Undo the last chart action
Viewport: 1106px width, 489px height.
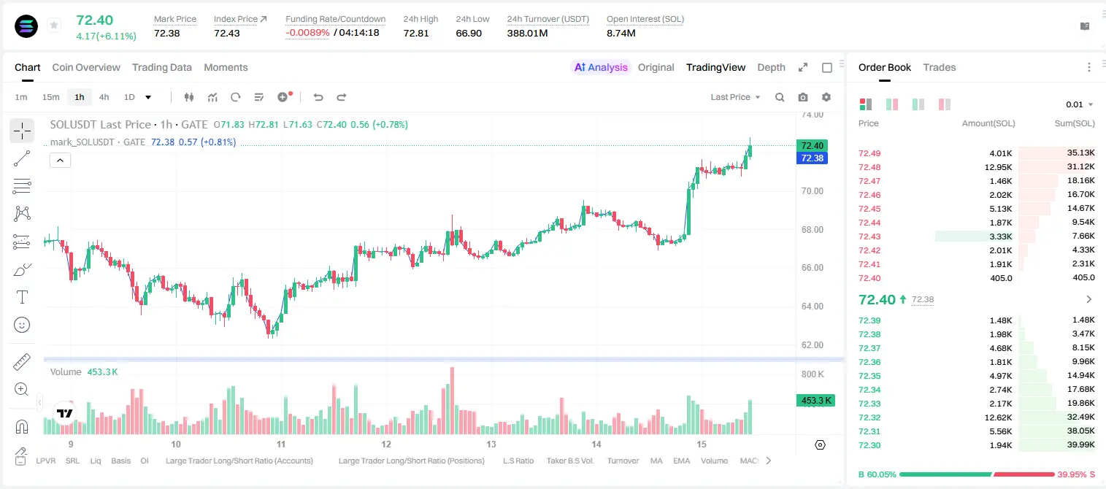pos(318,97)
